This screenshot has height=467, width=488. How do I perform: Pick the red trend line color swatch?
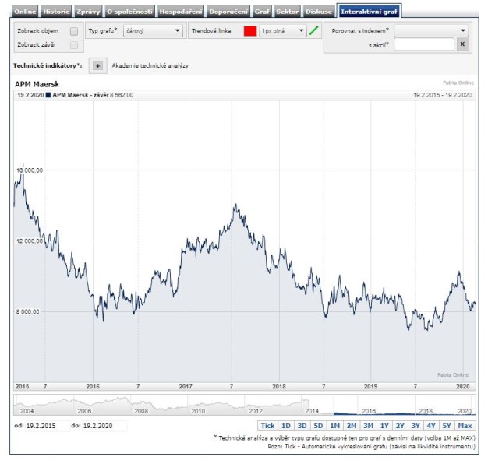pyautogui.click(x=249, y=31)
